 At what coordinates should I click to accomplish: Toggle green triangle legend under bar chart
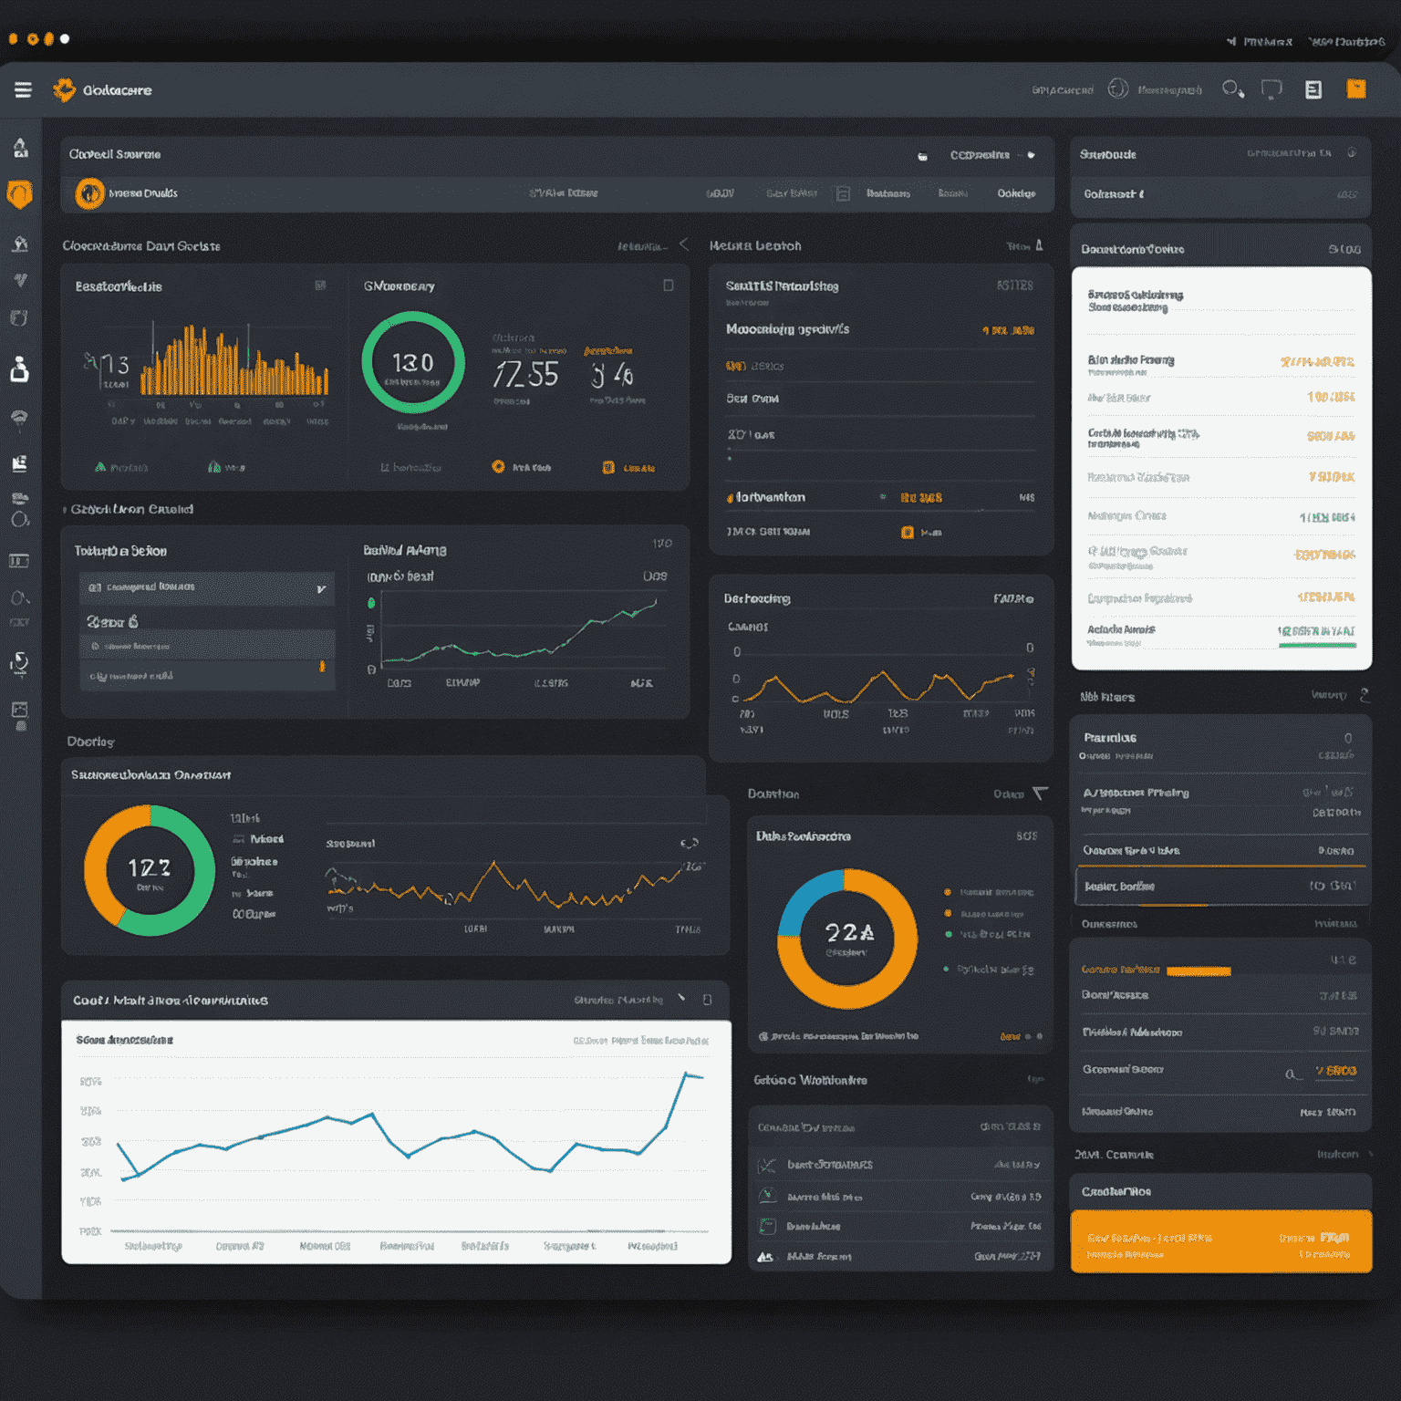coord(100,467)
